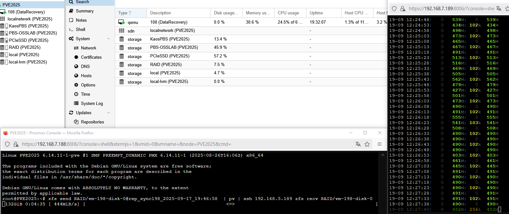The height and width of the screenshot is (214, 509).
Task: Select 108 (DataRecovery) in the resource tree
Action: pos(26,12)
